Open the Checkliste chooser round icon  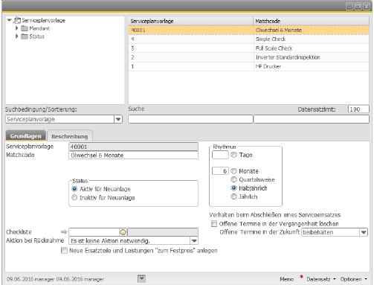[123, 232]
